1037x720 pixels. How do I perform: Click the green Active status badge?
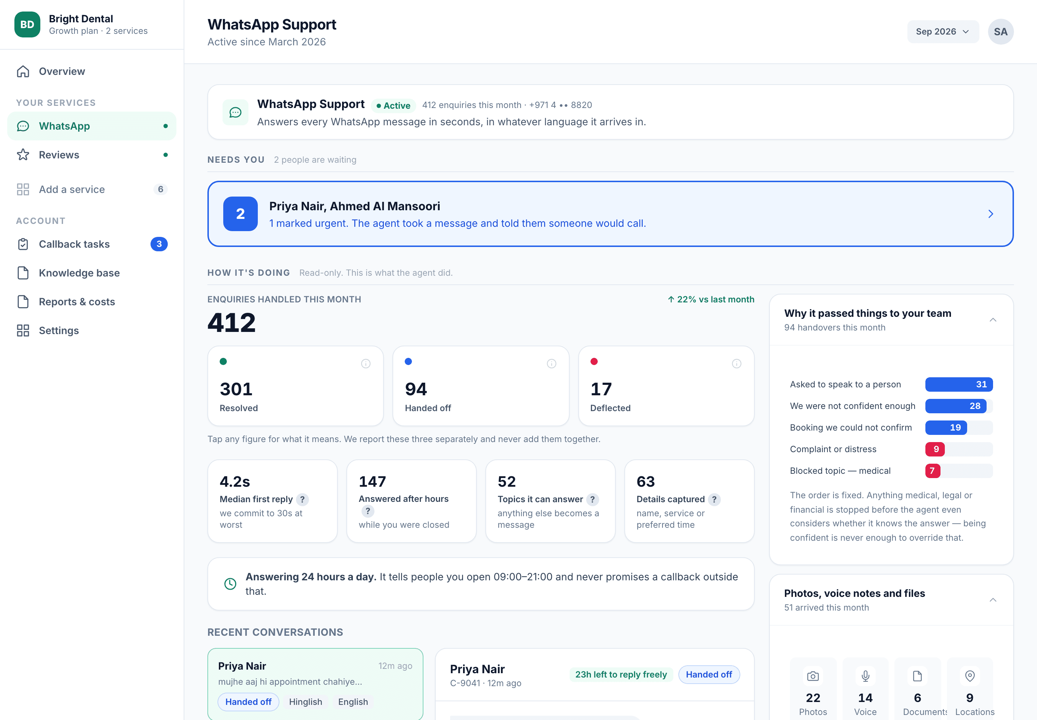393,105
